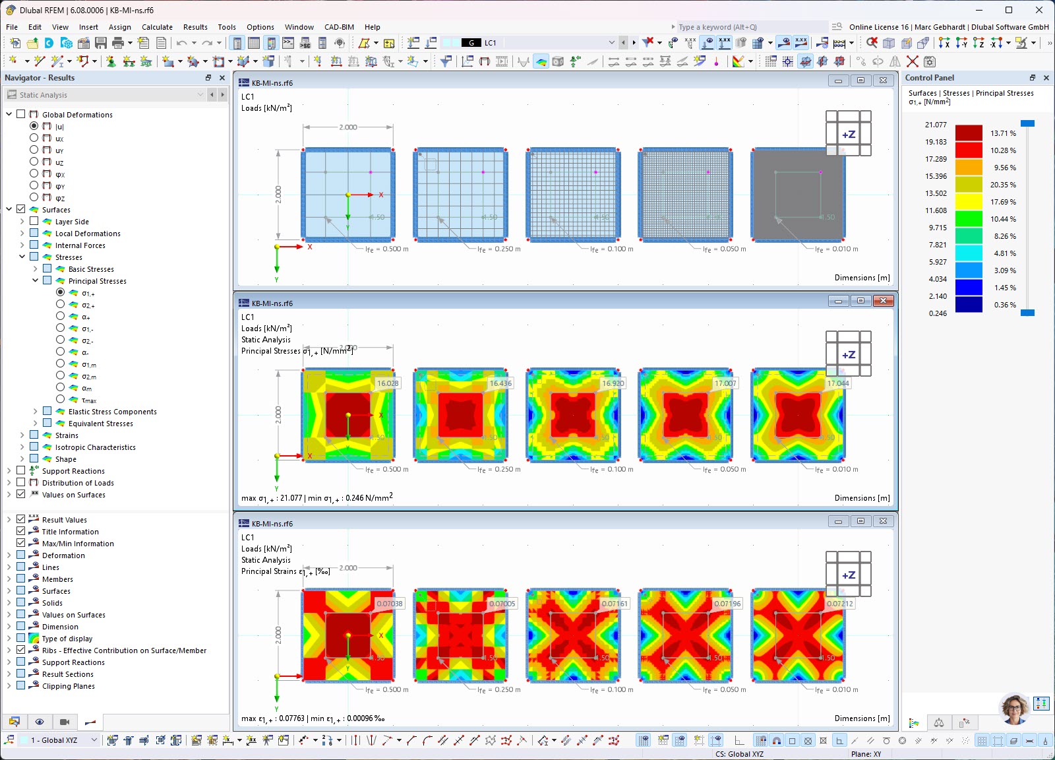Image resolution: width=1055 pixels, height=760 pixels.
Task: Open the Save file icon in toolbar
Action: pos(100,43)
